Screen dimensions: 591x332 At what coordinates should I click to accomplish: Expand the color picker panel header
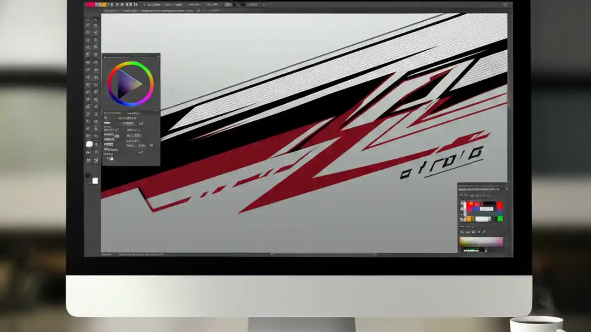pyautogui.click(x=132, y=55)
